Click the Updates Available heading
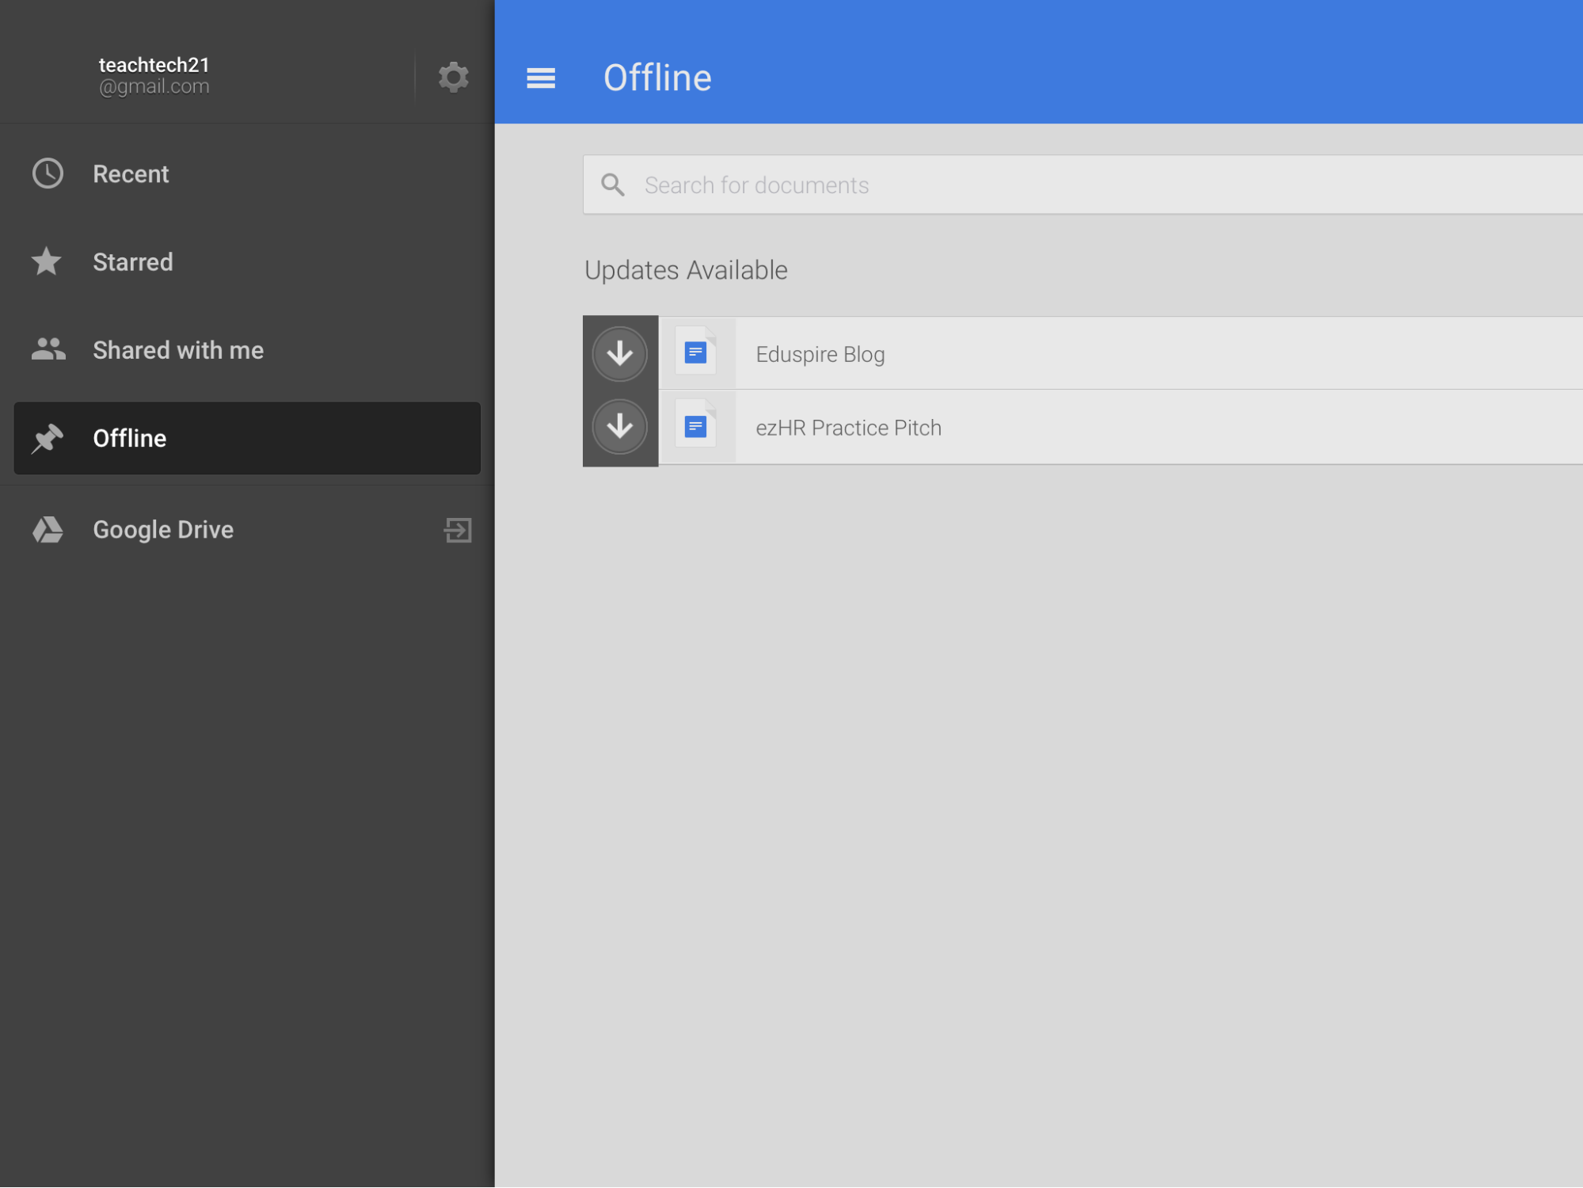The width and height of the screenshot is (1583, 1188). (686, 270)
